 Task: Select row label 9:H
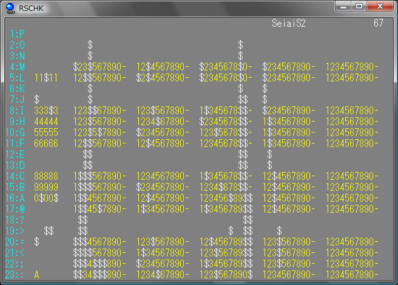coord(17,122)
